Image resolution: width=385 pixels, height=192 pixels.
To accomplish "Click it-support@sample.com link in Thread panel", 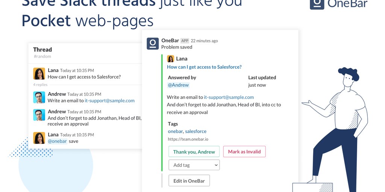I will click(109, 100).
